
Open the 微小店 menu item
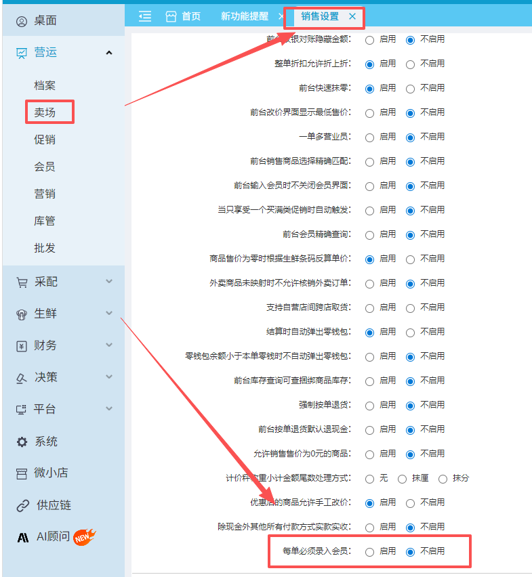point(52,473)
